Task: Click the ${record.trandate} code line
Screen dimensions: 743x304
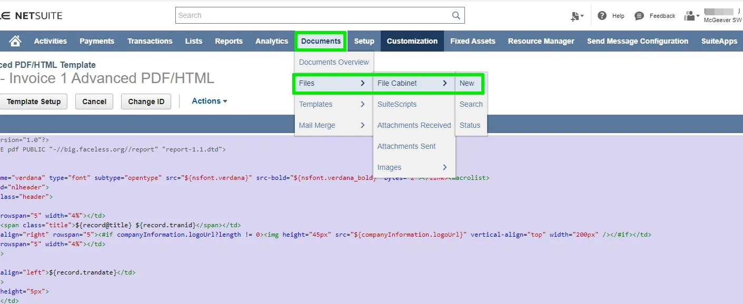Action: click(x=68, y=272)
